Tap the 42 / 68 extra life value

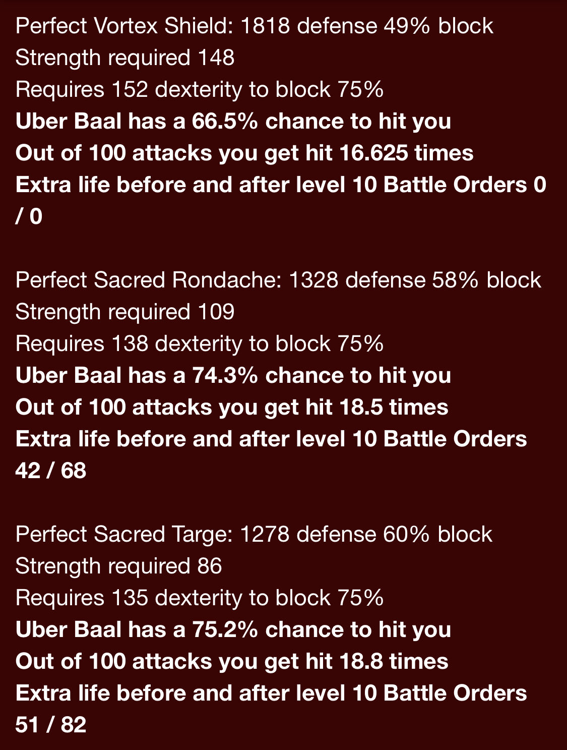click(51, 471)
